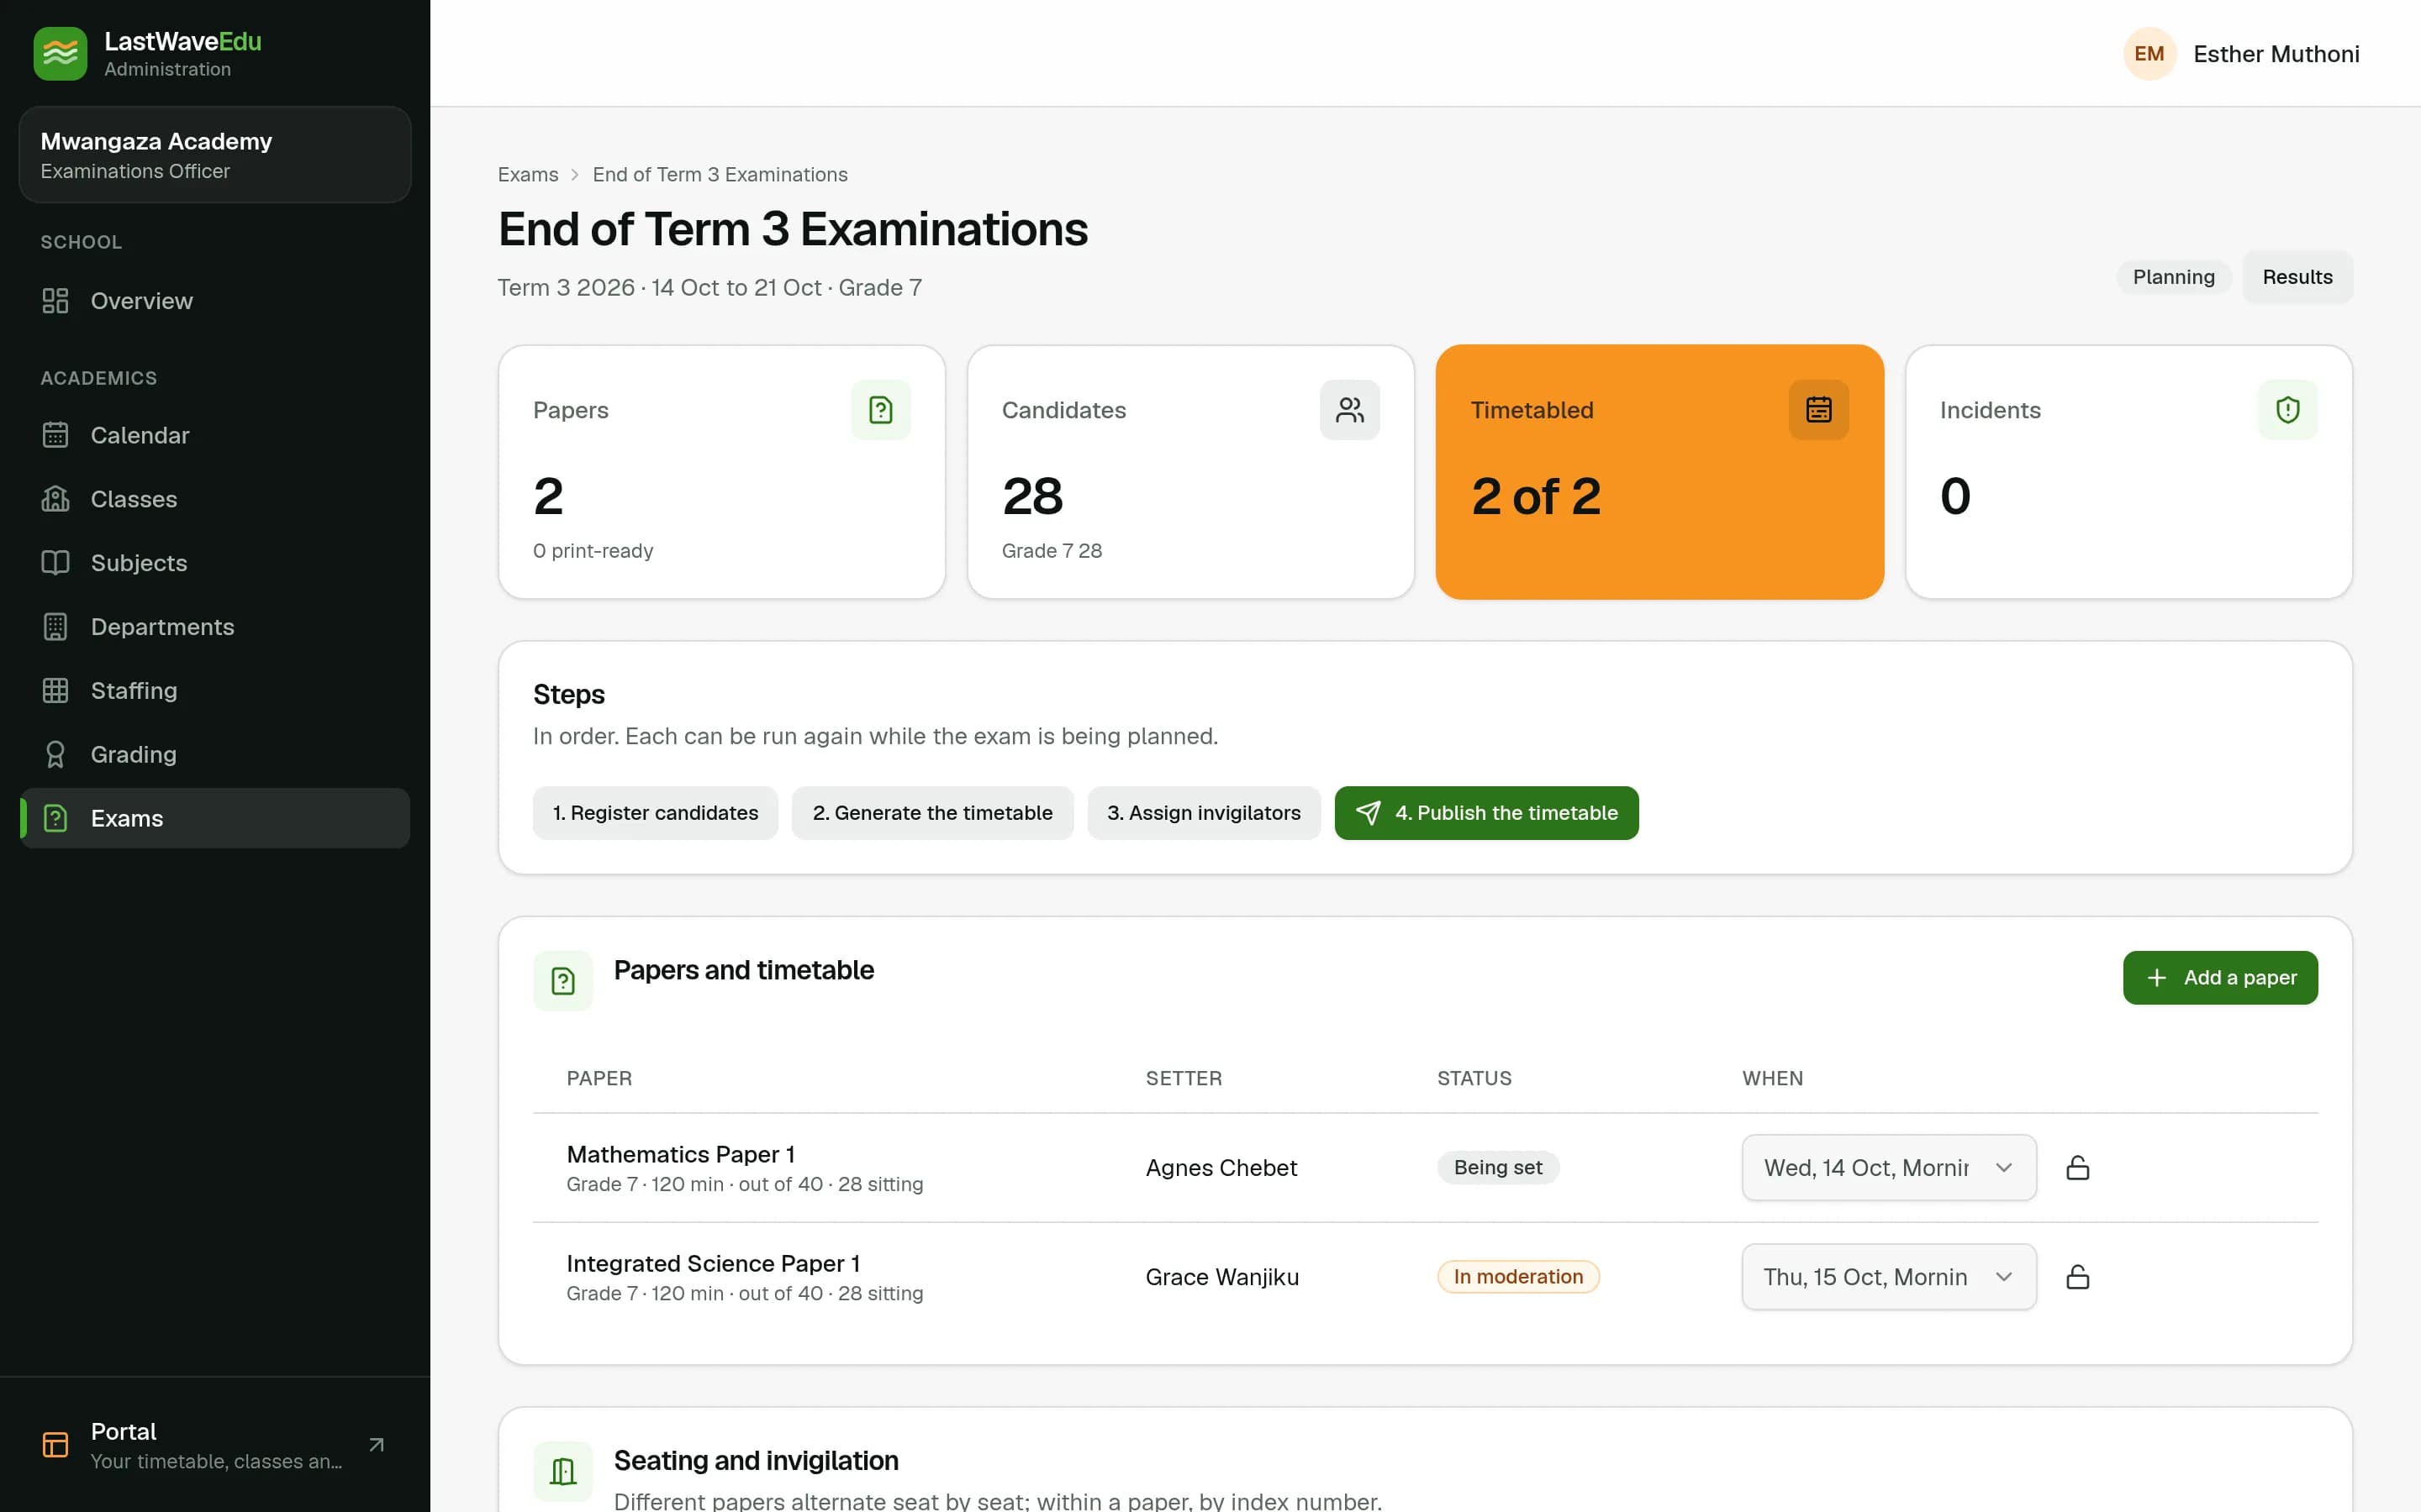
Task: Click the Portal external-link arrow icon
Action: pos(376,1445)
